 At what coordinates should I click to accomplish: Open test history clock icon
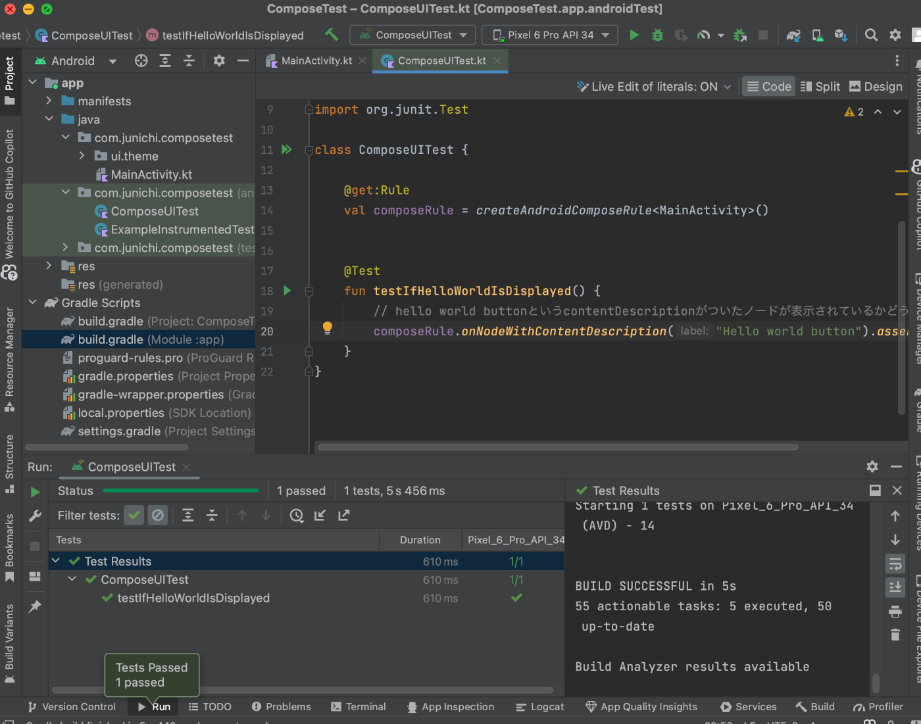[x=296, y=516]
